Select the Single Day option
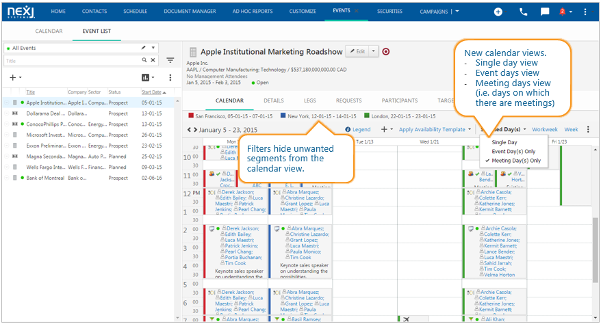The width and height of the screenshot is (601, 324). click(x=504, y=142)
